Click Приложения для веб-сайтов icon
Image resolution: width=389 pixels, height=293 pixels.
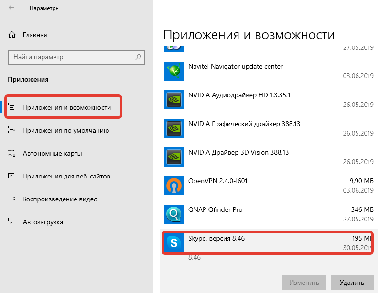11,176
